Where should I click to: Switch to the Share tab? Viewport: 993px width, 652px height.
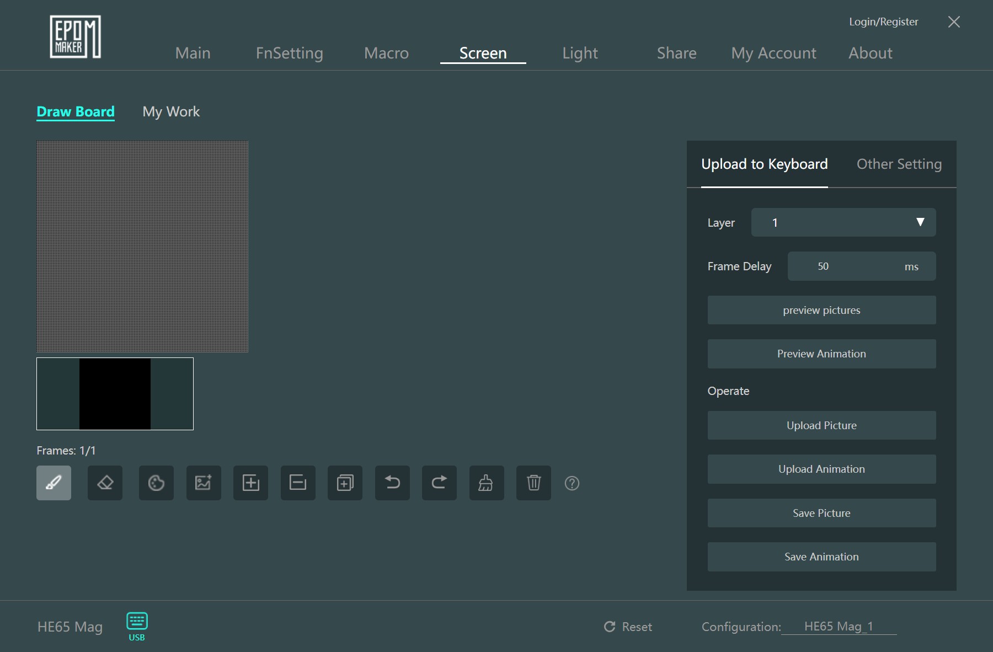point(676,53)
